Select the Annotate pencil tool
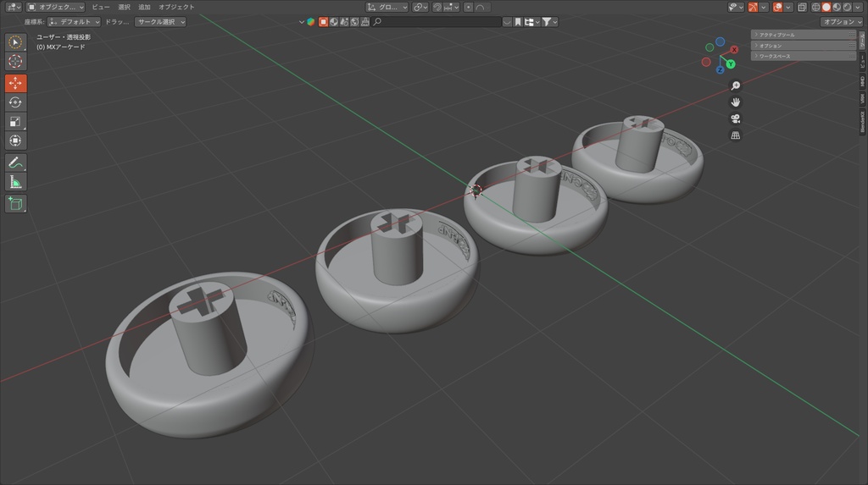Image resolution: width=868 pixels, height=485 pixels. [x=15, y=163]
